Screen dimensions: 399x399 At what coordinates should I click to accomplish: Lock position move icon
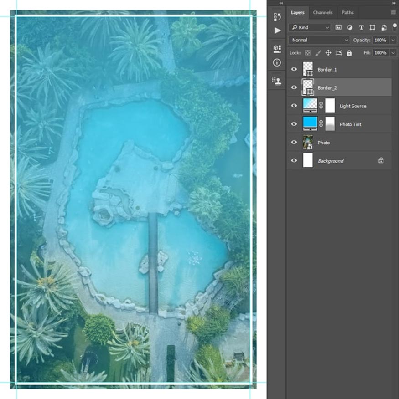click(328, 53)
